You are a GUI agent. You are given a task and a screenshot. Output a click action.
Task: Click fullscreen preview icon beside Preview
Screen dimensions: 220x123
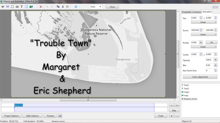60,116
